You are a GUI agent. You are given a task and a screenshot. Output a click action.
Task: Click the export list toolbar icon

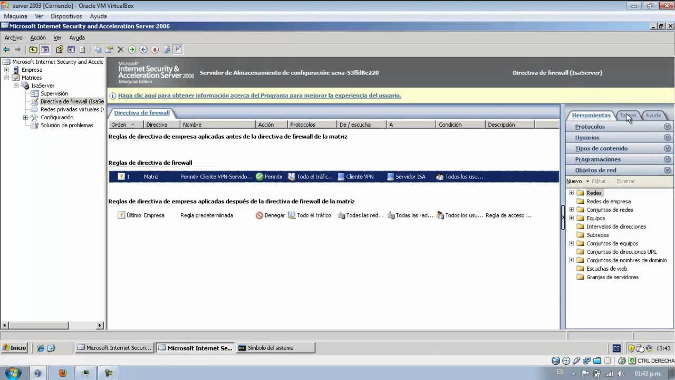(x=71, y=50)
